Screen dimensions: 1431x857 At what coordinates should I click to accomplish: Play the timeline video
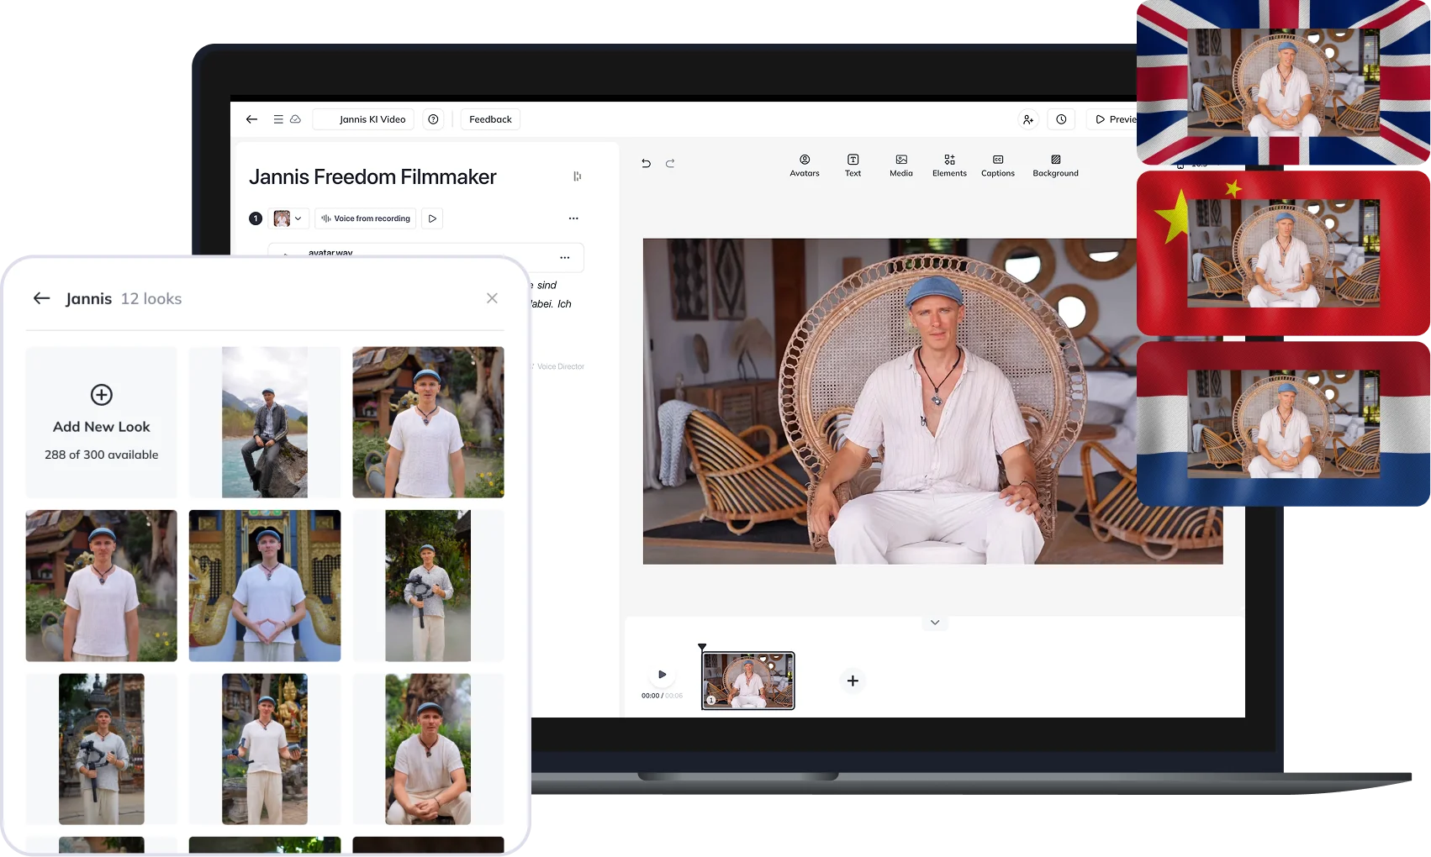coord(662,675)
